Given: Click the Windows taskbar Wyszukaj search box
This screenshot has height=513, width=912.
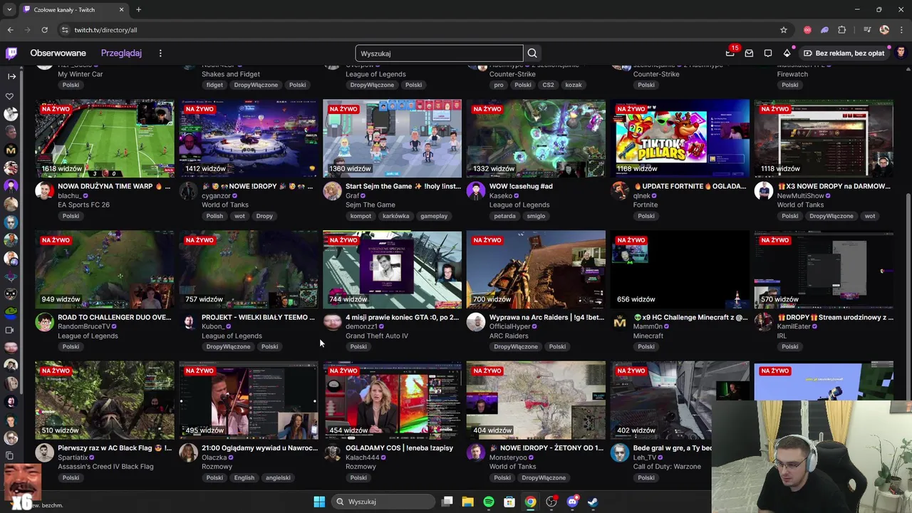Looking at the screenshot, I should pyautogui.click(x=384, y=502).
